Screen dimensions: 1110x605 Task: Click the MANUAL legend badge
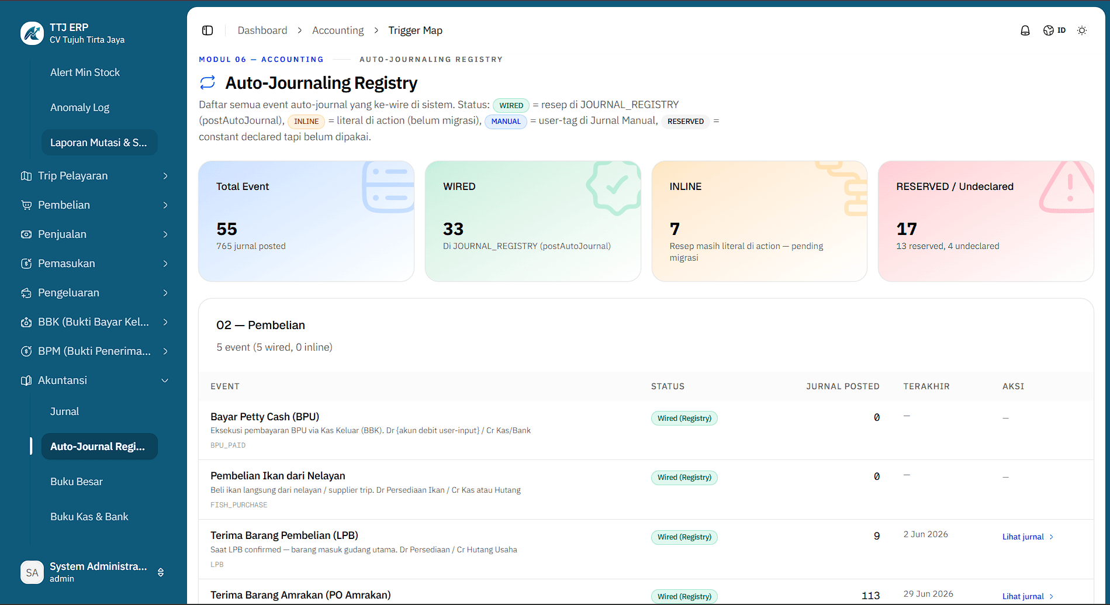(506, 121)
